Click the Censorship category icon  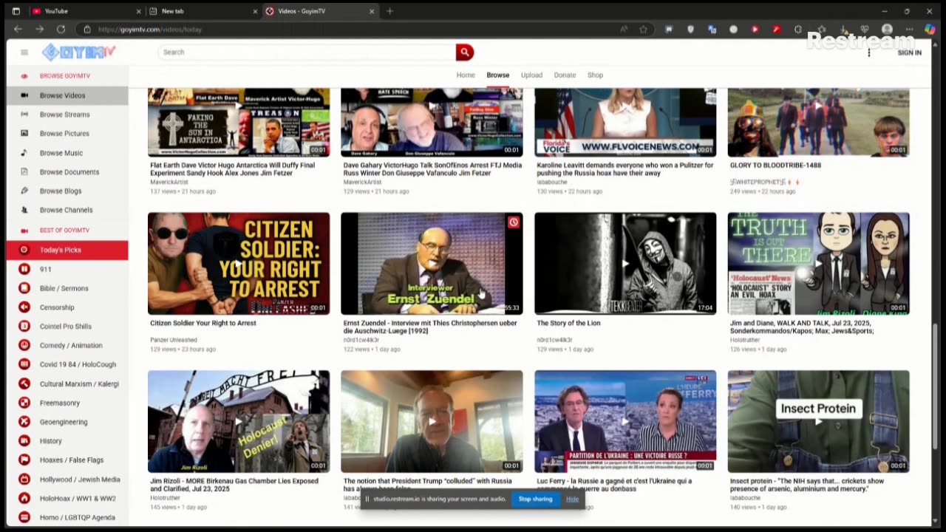pos(24,307)
